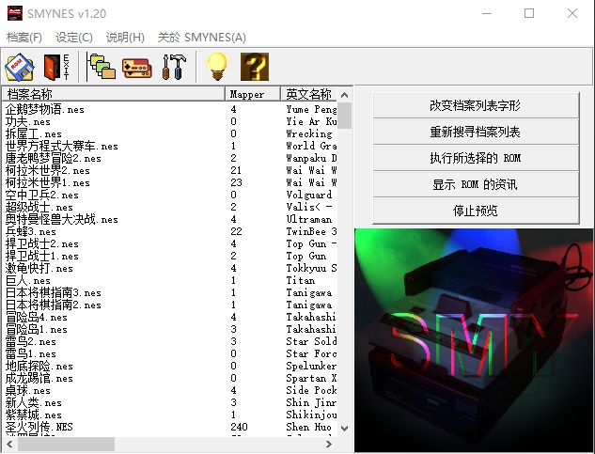Select file 紫禁城.nes
The width and height of the screenshot is (595, 454).
coord(34,415)
